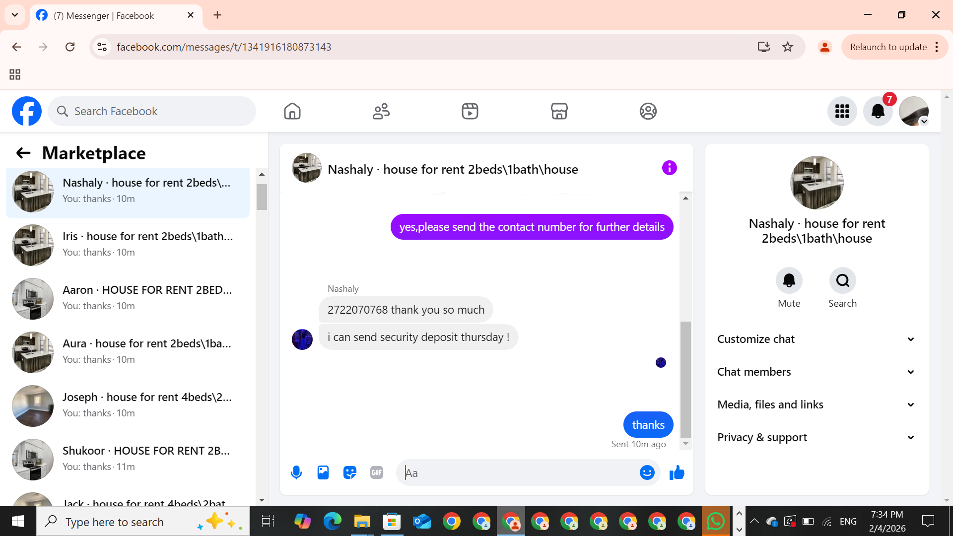The height and width of the screenshot is (536, 953).
Task: Search within the conversation
Action: click(x=842, y=281)
